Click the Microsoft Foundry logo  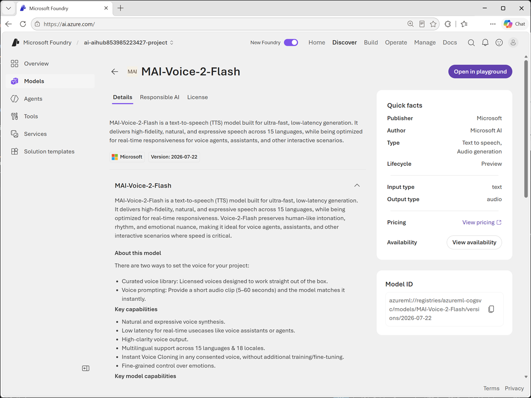point(15,42)
